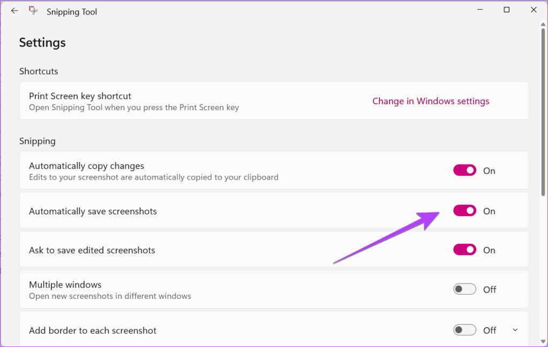Select the Print Screen key shortcut row
Image resolution: width=548 pixels, height=347 pixels.
click(274, 101)
